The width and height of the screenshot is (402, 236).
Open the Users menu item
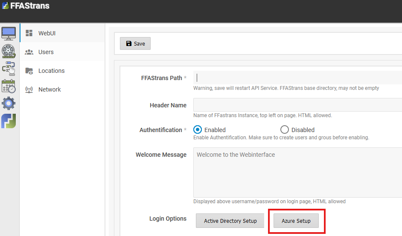point(63,52)
